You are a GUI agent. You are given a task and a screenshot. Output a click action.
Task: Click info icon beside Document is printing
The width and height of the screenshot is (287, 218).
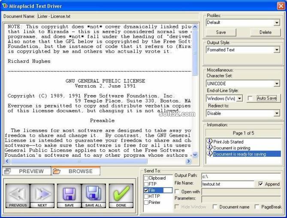tap(209, 147)
